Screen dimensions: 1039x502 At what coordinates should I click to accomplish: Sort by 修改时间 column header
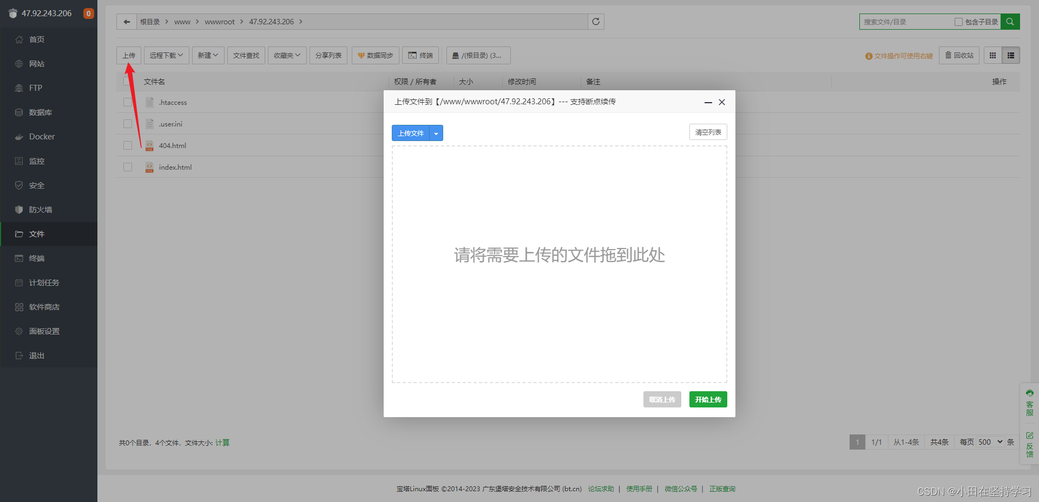(x=522, y=82)
